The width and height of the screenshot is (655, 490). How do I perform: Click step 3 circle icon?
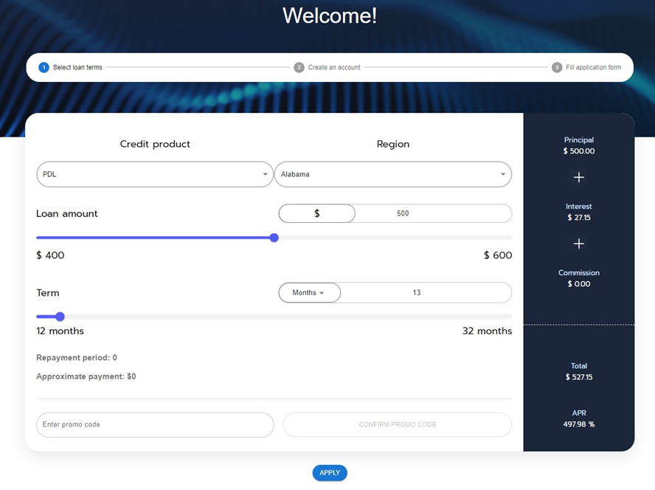click(x=557, y=67)
